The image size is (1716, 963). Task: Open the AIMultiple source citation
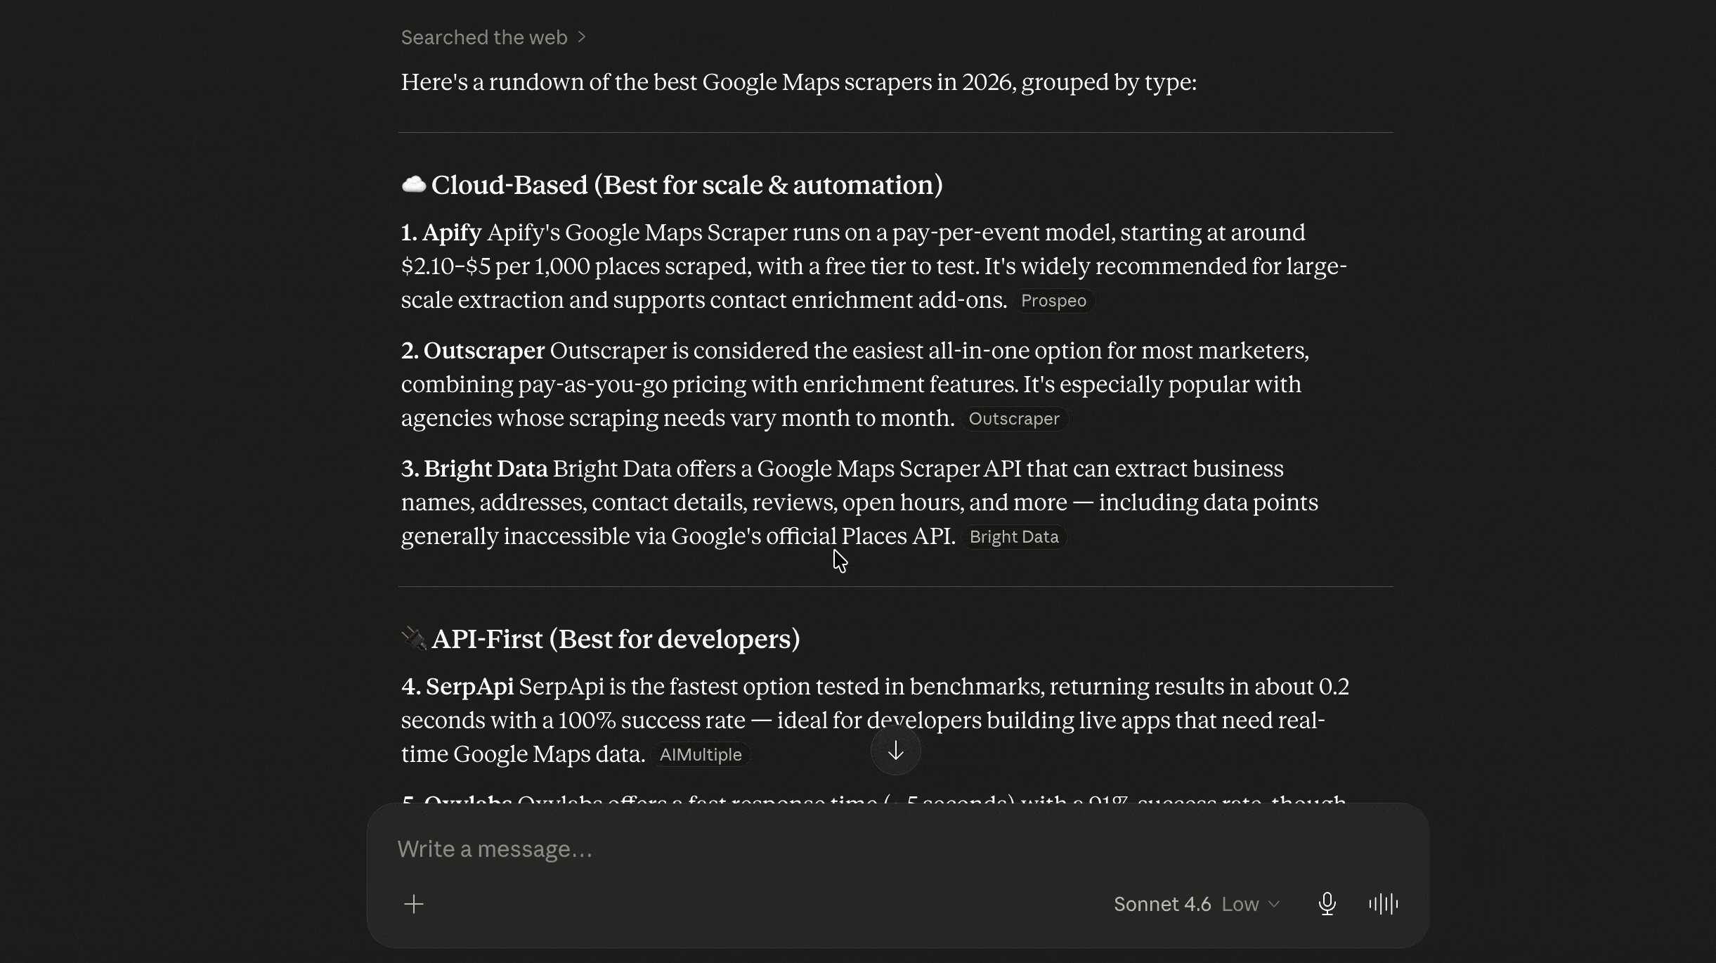click(701, 755)
